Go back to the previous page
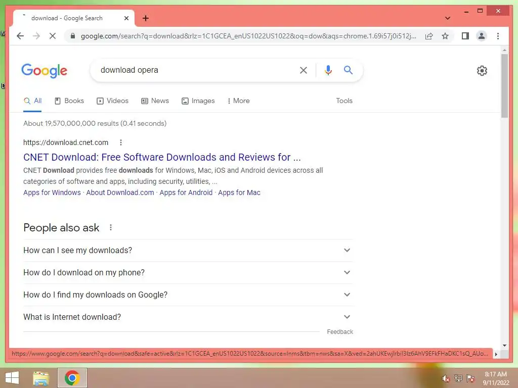 (x=20, y=36)
